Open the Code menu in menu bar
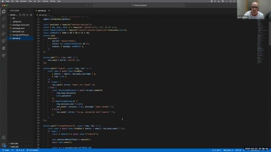The height and width of the screenshot is (152, 271). [x=7, y=1]
